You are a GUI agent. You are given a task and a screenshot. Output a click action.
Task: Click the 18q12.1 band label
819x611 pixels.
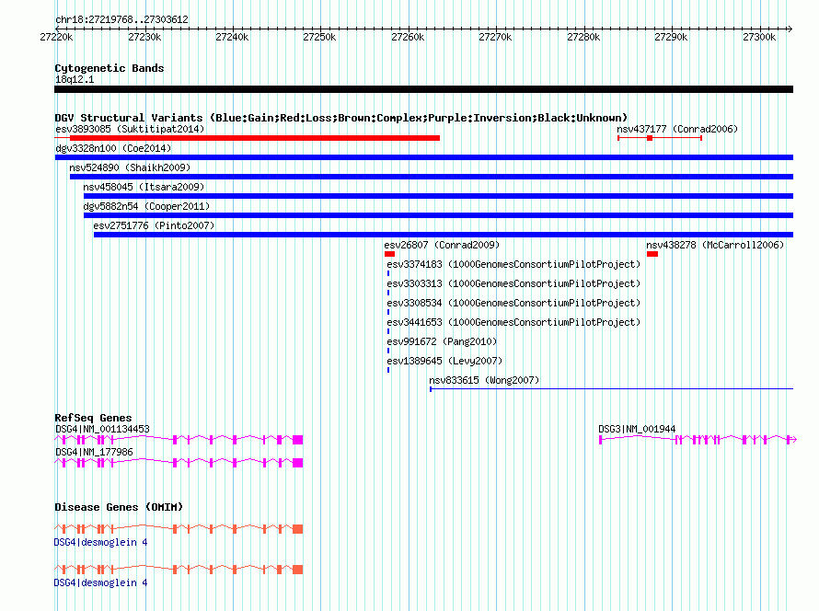tap(75, 79)
